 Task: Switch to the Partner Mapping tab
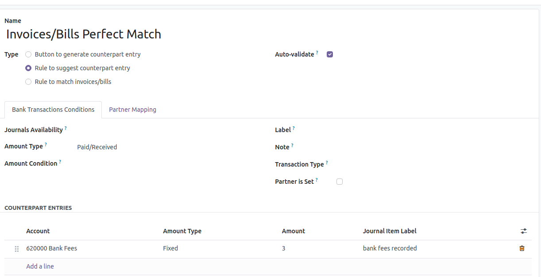pyautogui.click(x=132, y=110)
